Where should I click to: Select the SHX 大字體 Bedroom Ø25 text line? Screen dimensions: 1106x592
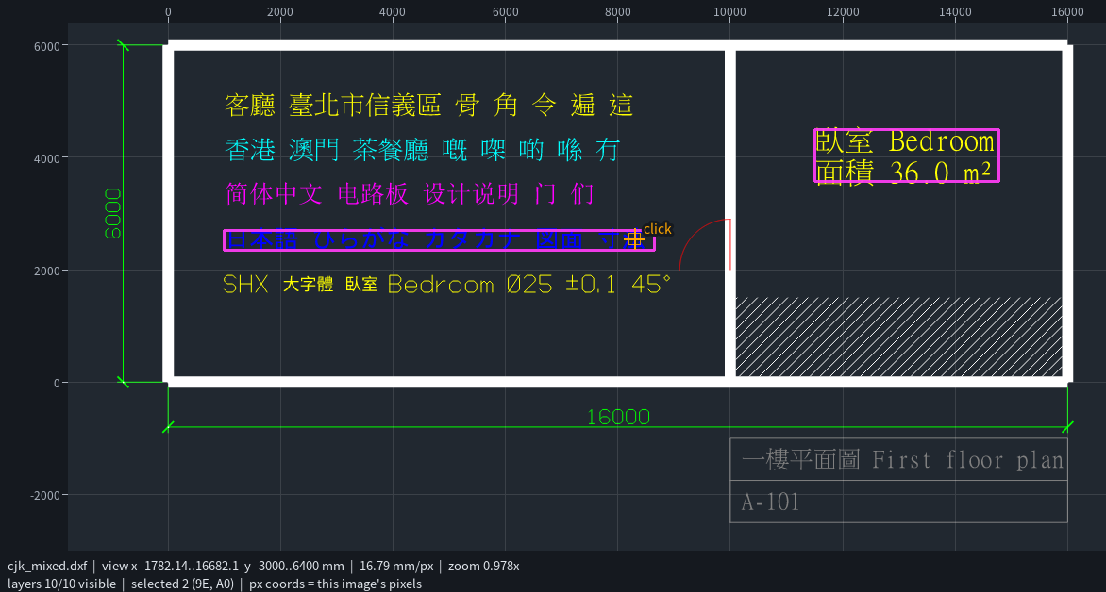[x=447, y=284]
